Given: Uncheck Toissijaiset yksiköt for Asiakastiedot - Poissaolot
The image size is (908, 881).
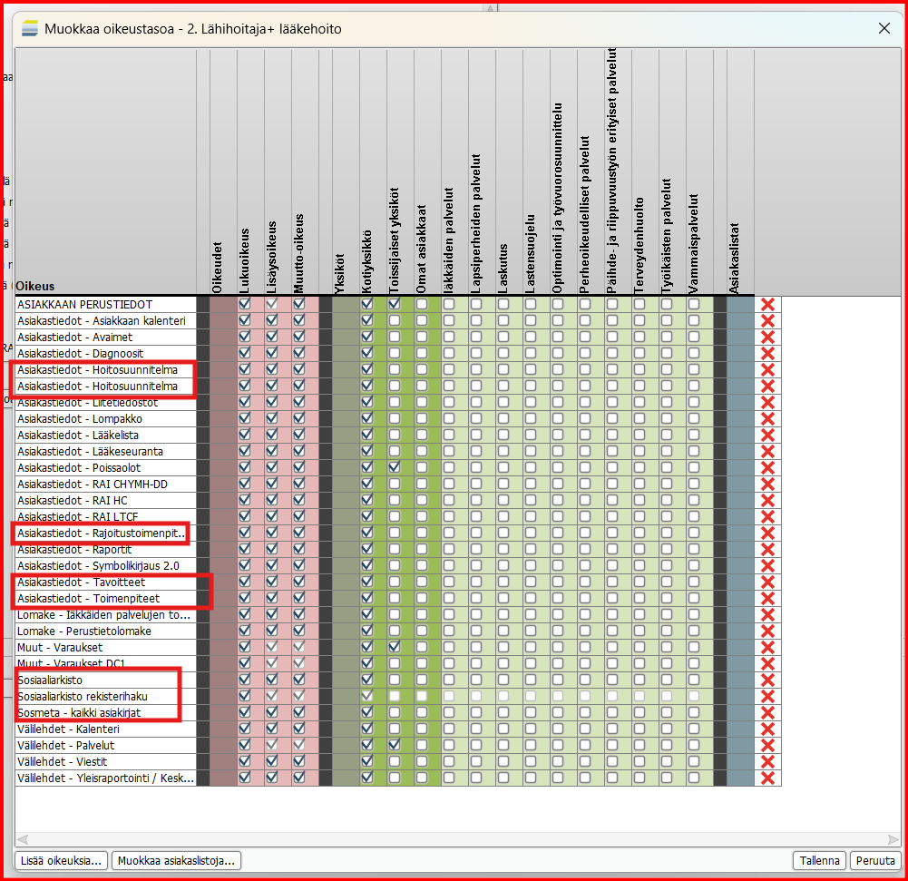Looking at the screenshot, I should [394, 468].
